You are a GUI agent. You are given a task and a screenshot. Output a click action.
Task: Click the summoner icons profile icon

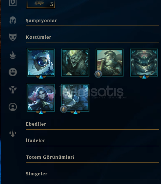click(13, 107)
